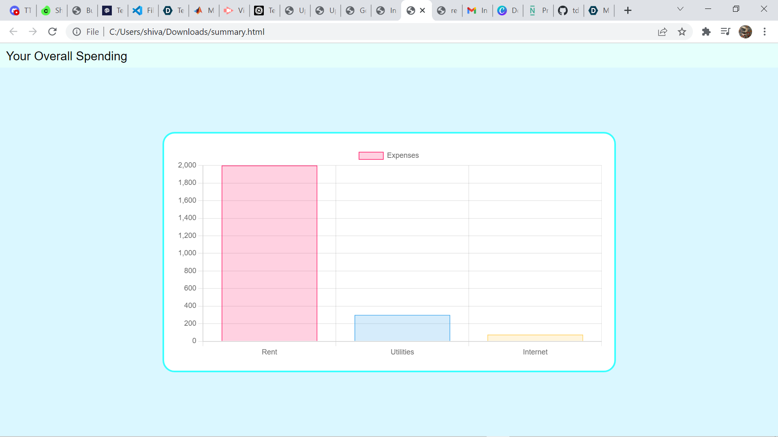The image size is (778, 437).
Task: Close the current active tab
Action: (x=423, y=11)
